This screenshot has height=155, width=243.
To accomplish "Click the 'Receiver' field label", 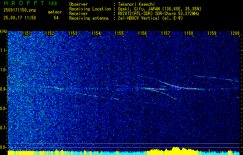I will coord(78,14).
